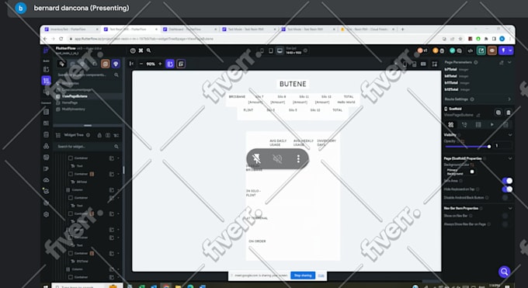528x288 pixels.
Task: Open the backend query tab in right panel
Action: 478,125
